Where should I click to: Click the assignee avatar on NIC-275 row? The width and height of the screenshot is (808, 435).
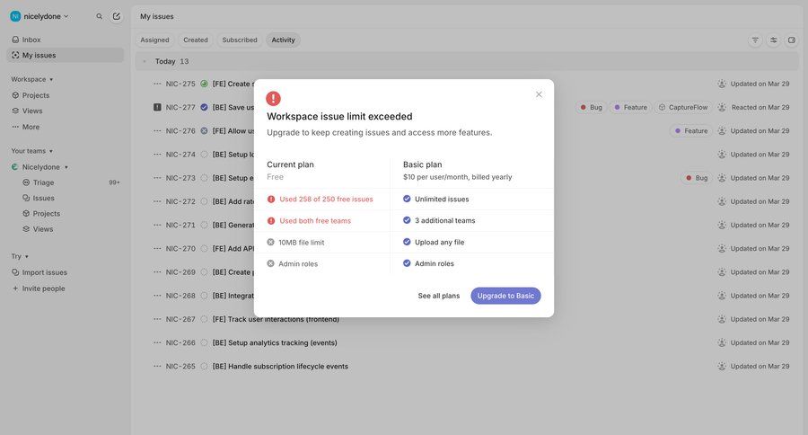click(x=722, y=84)
